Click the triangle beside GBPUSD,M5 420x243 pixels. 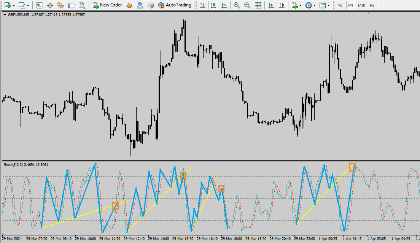(x=5, y=15)
